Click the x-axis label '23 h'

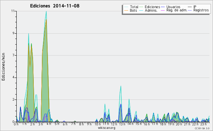point(204,124)
